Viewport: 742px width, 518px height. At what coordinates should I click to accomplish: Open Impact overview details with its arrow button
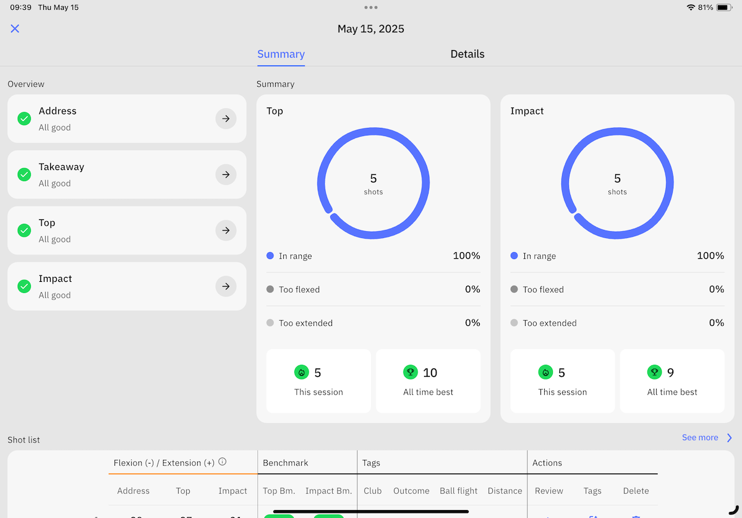pos(226,286)
